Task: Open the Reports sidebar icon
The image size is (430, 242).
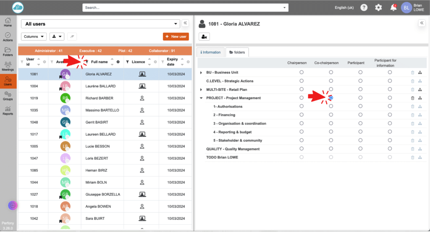Action: coord(8,110)
